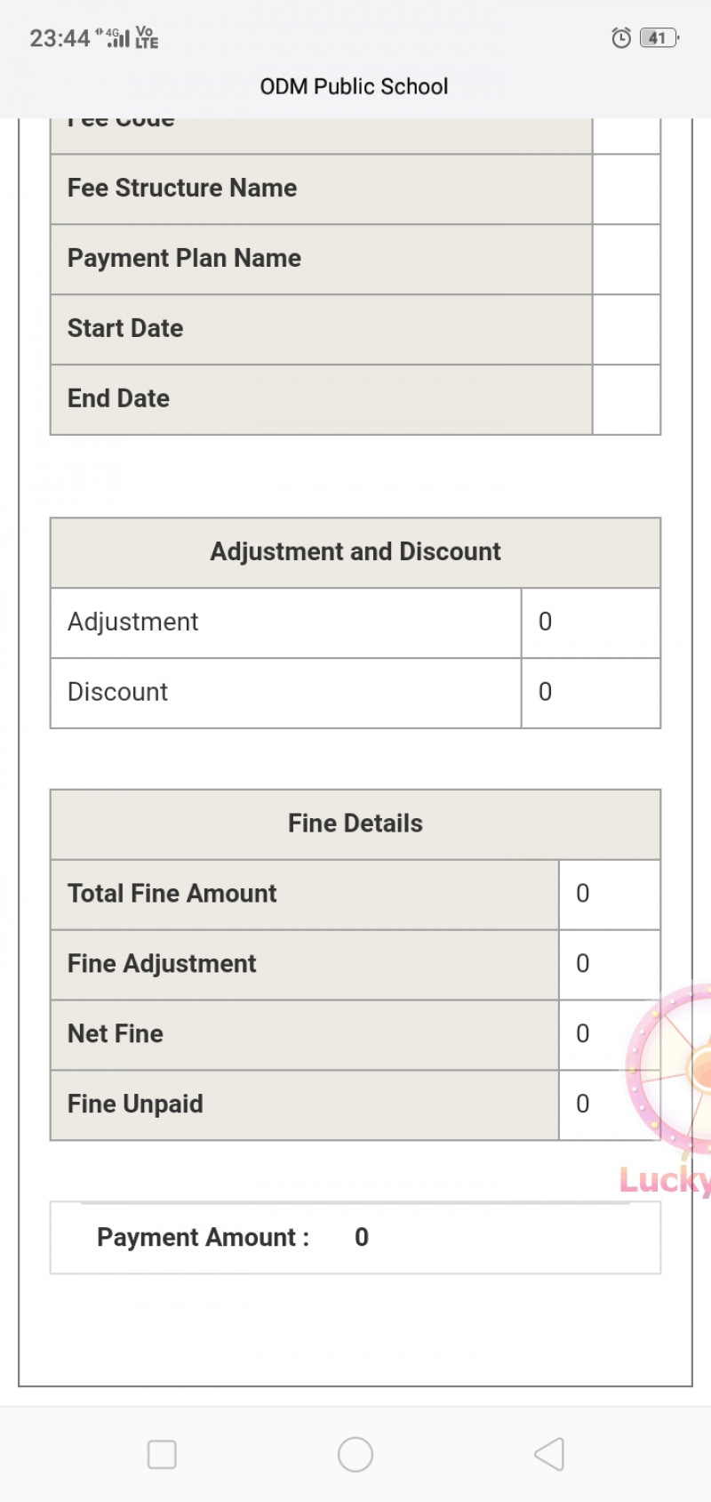Tap the battery level indicator
711x1502 pixels.
pyautogui.click(x=659, y=37)
